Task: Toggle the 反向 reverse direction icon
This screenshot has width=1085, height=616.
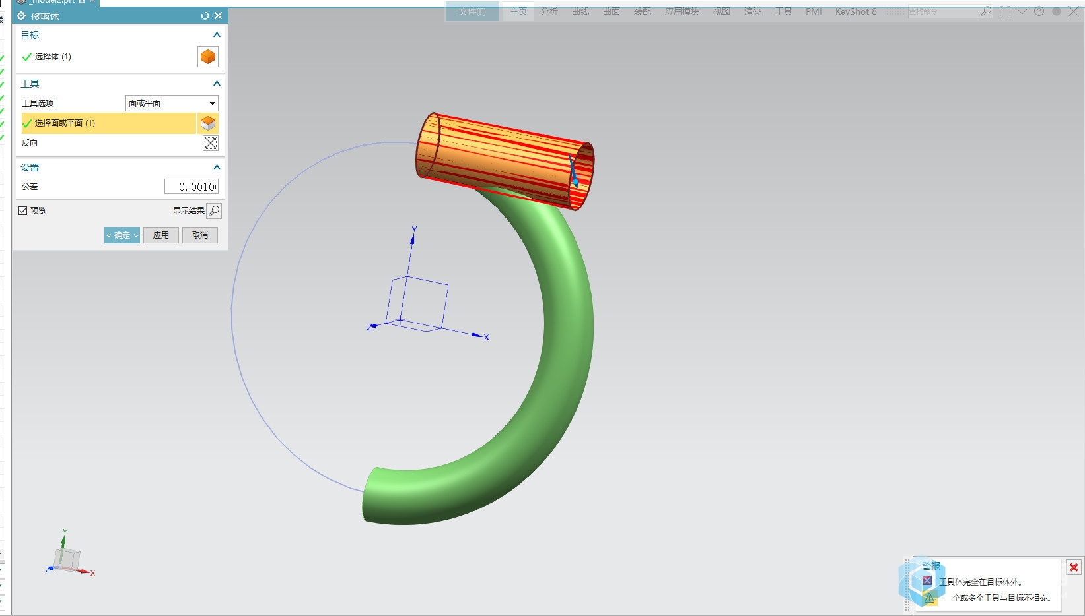Action: point(211,143)
